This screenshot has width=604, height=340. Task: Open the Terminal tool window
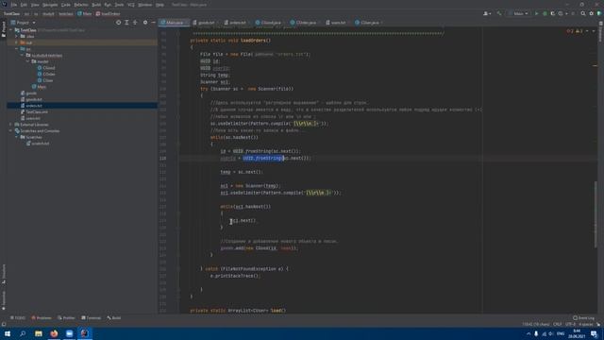[x=91, y=318]
